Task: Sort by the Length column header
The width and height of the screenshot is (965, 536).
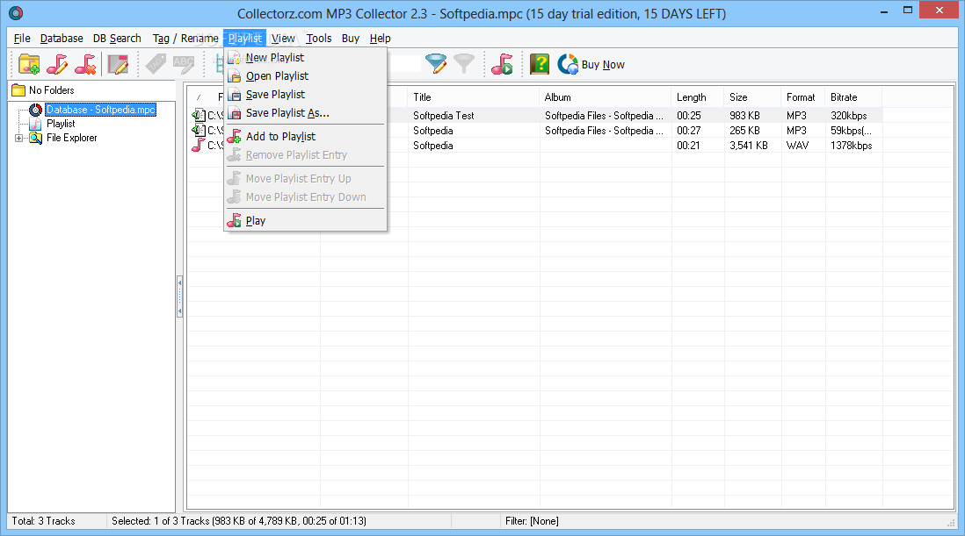Action: (x=698, y=97)
